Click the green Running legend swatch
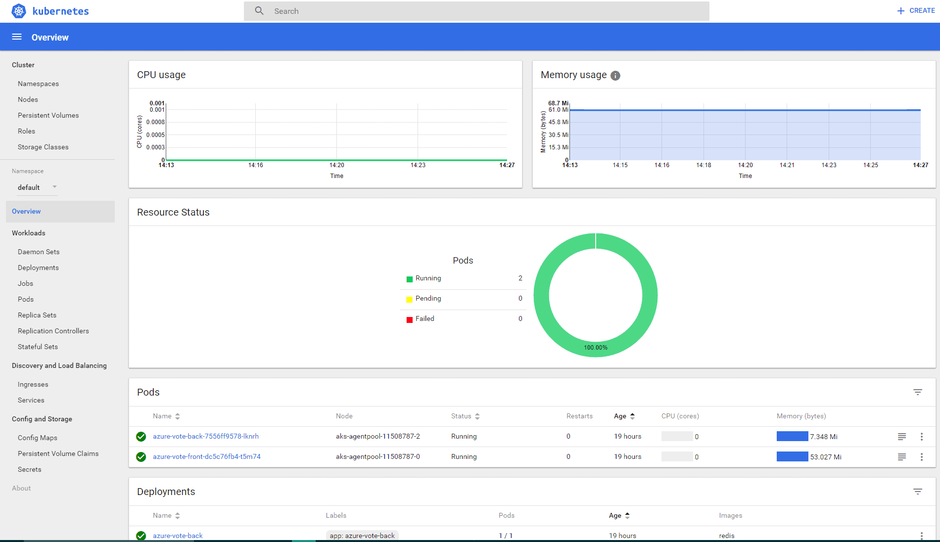 [409, 279]
